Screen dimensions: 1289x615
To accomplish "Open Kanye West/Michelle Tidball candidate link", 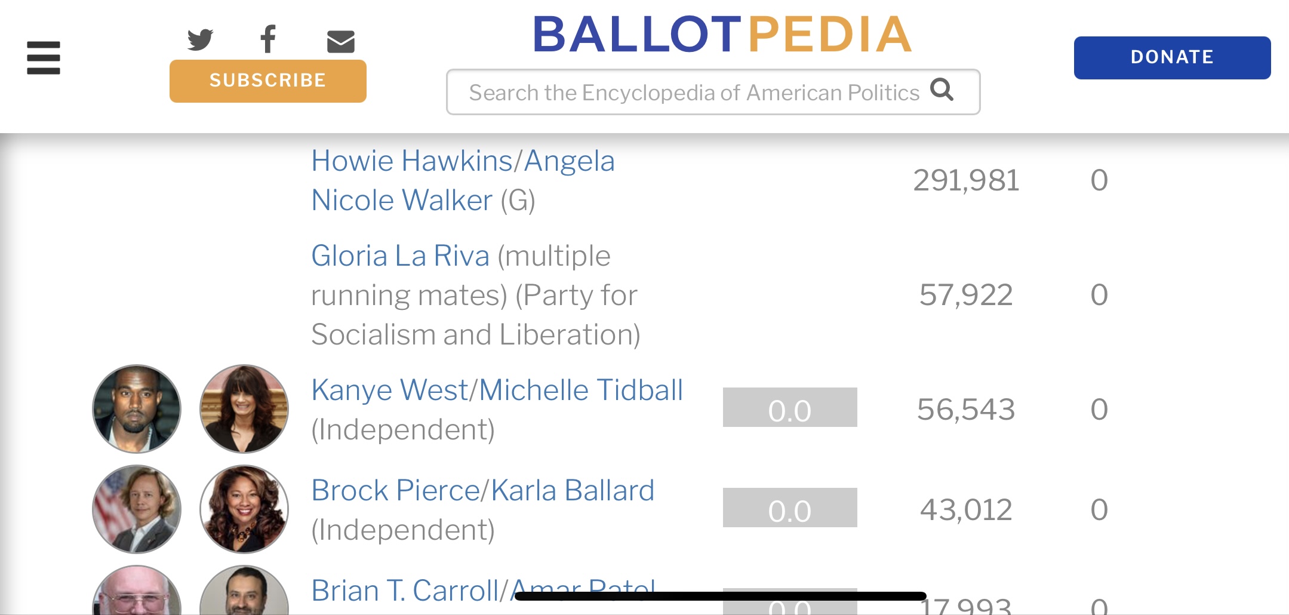I will click(x=497, y=390).
